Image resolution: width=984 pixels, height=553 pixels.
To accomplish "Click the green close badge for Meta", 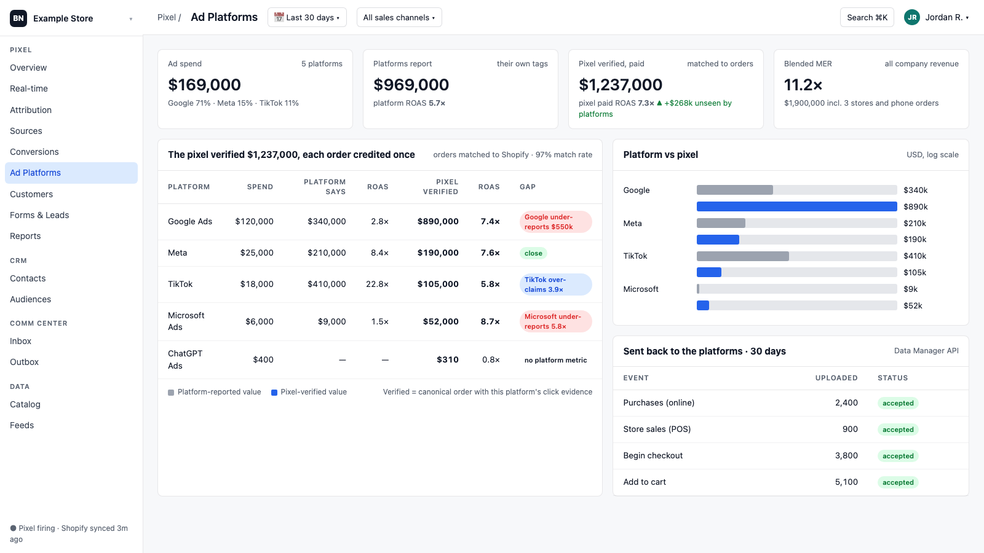I will pyautogui.click(x=533, y=253).
